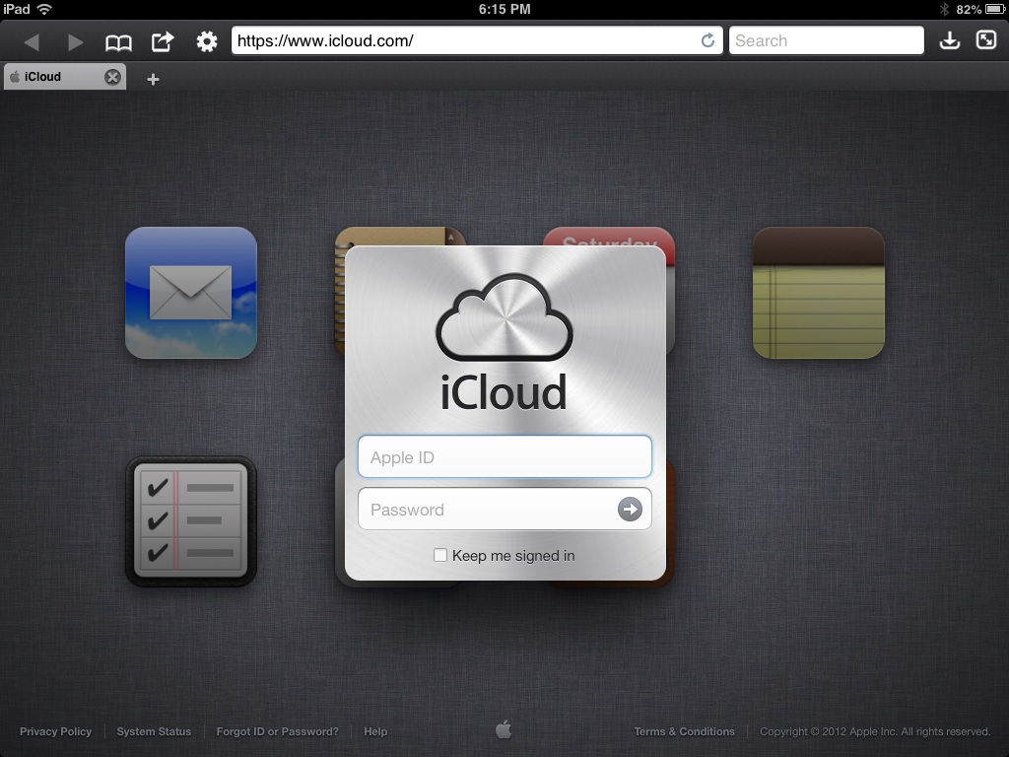Tap the share icon in the toolbar
1009x757 pixels.
[163, 41]
